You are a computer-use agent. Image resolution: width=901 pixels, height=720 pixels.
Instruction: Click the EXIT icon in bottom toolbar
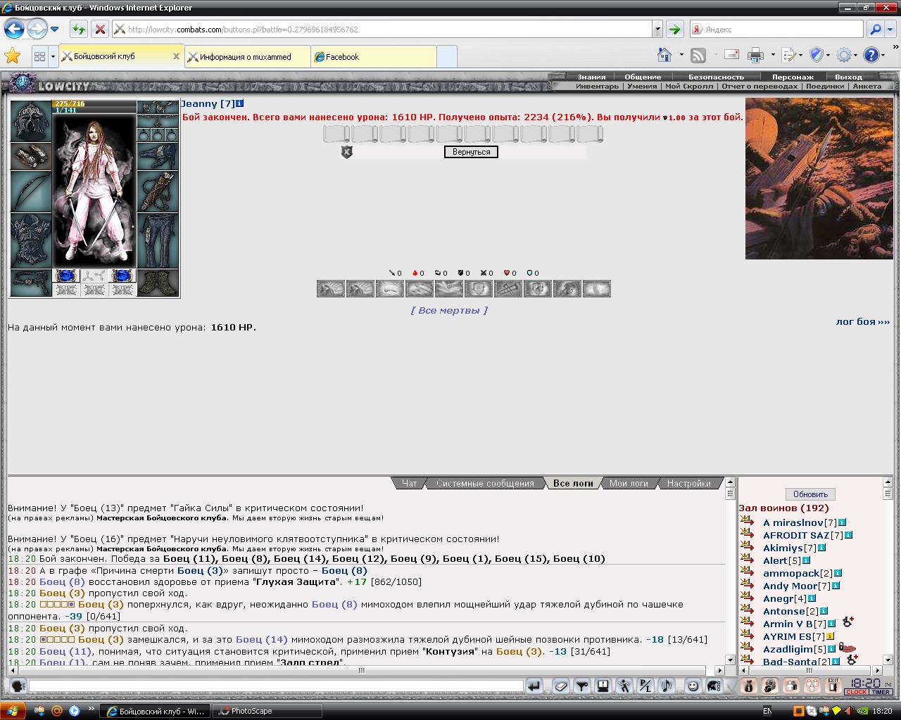(833, 686)
